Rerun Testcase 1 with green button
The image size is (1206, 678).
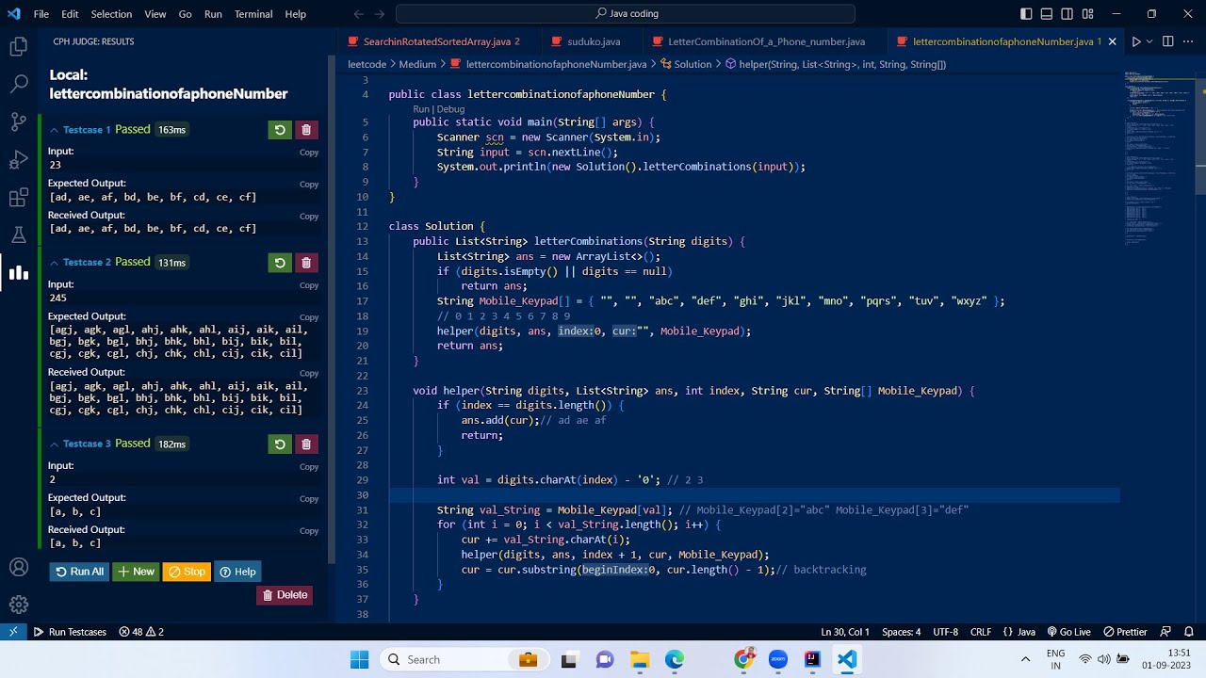pos(280,130)
